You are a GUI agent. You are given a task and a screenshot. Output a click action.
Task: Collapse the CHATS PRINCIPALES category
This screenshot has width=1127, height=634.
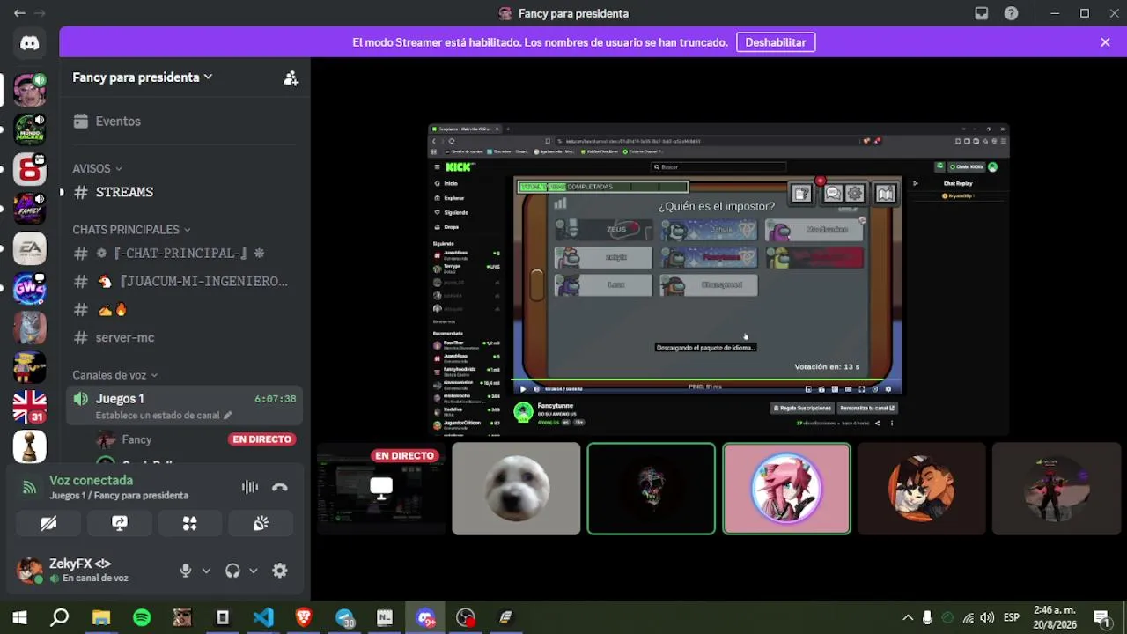pyautogui.click(x=131, y=230)
